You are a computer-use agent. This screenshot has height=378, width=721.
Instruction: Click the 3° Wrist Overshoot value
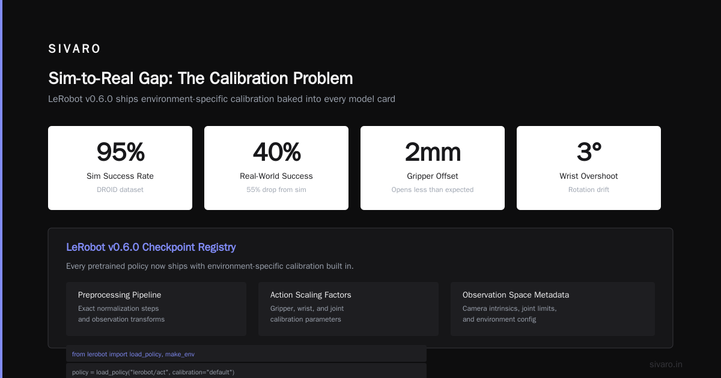[x=589, y=152]
